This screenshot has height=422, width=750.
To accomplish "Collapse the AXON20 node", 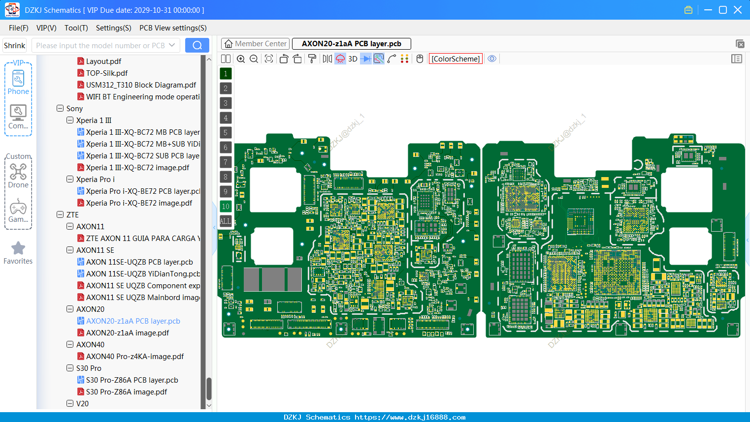I will 70,309.
